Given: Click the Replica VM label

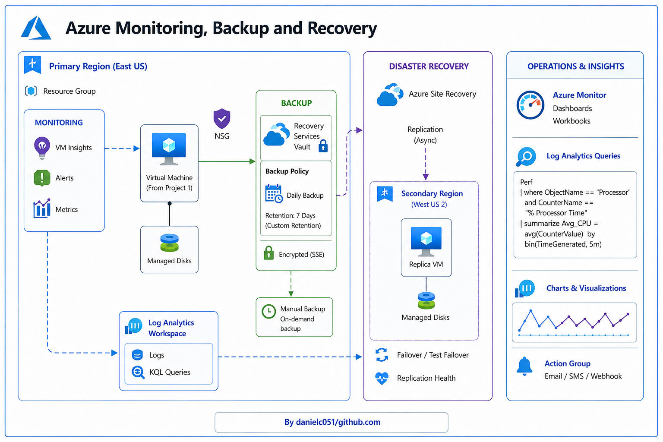Looking at the screenshot, I should click(x=426, y=264).
